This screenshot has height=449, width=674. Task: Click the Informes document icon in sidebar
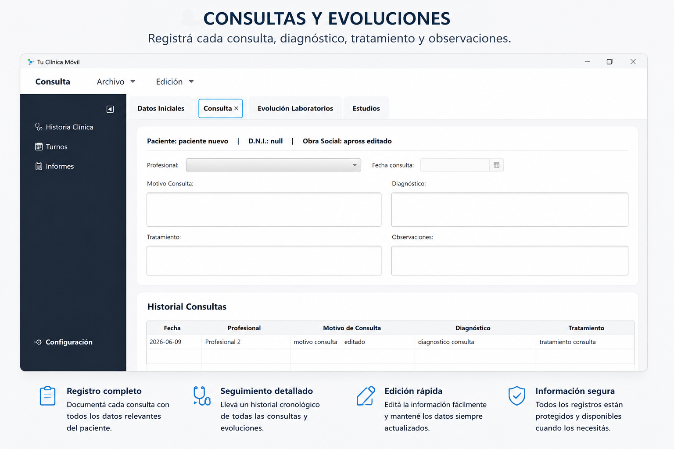point(39,166)
